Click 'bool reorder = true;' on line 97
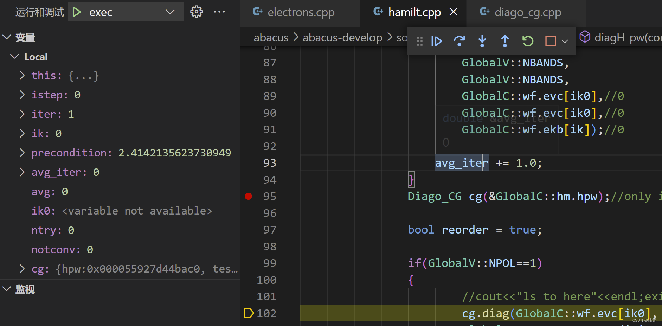Viewport: 662px width, 326px height. tap(475, 230)
